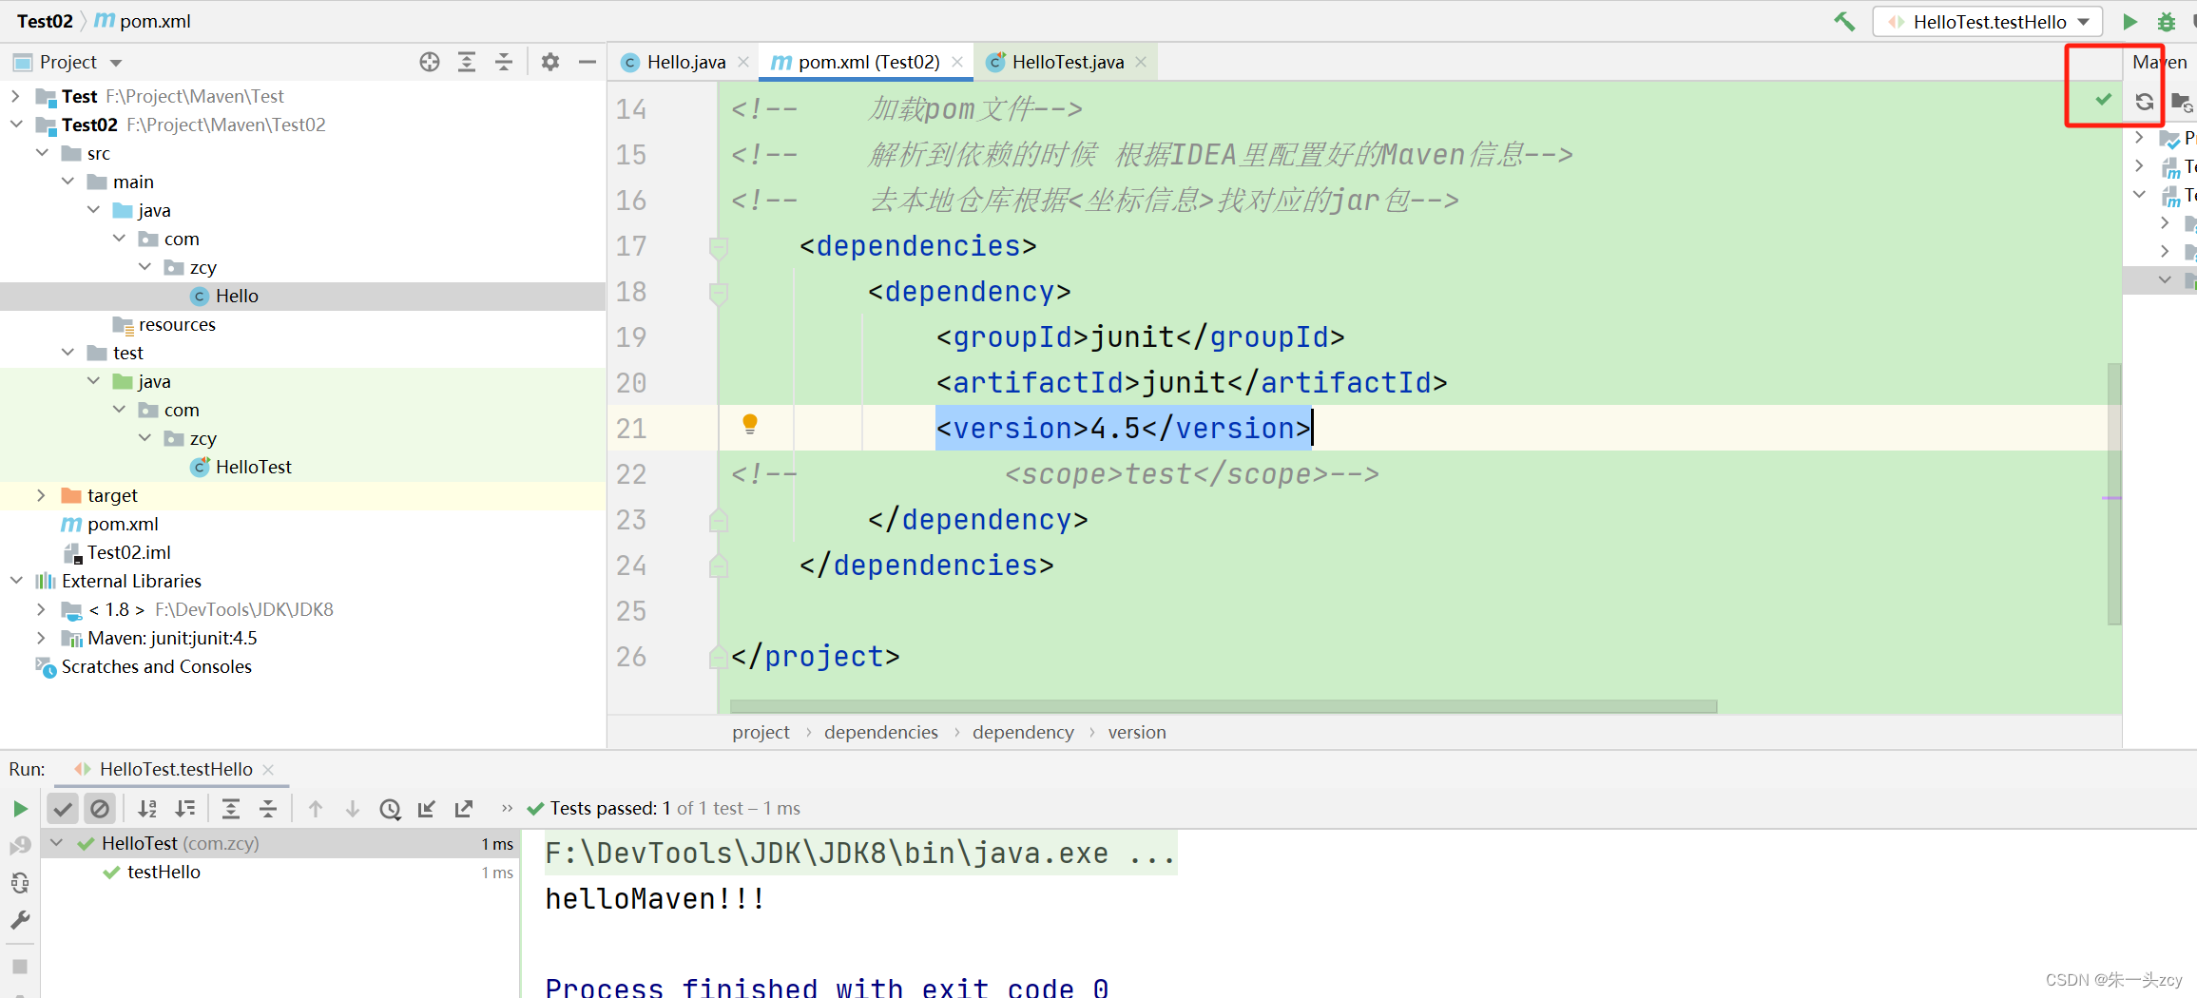Rerun the test from the Run panel
Viewport: 2197px width, 998px height.
point(20,809)
